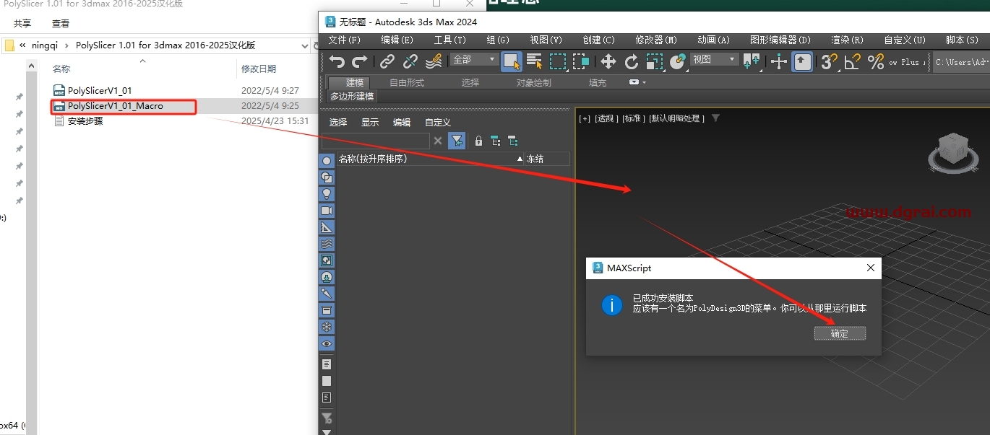Open the 图形编辑器(D) menu

(780, 40)
